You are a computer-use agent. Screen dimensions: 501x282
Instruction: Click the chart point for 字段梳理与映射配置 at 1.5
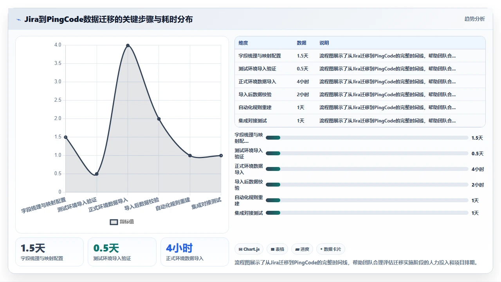(66, 137)
